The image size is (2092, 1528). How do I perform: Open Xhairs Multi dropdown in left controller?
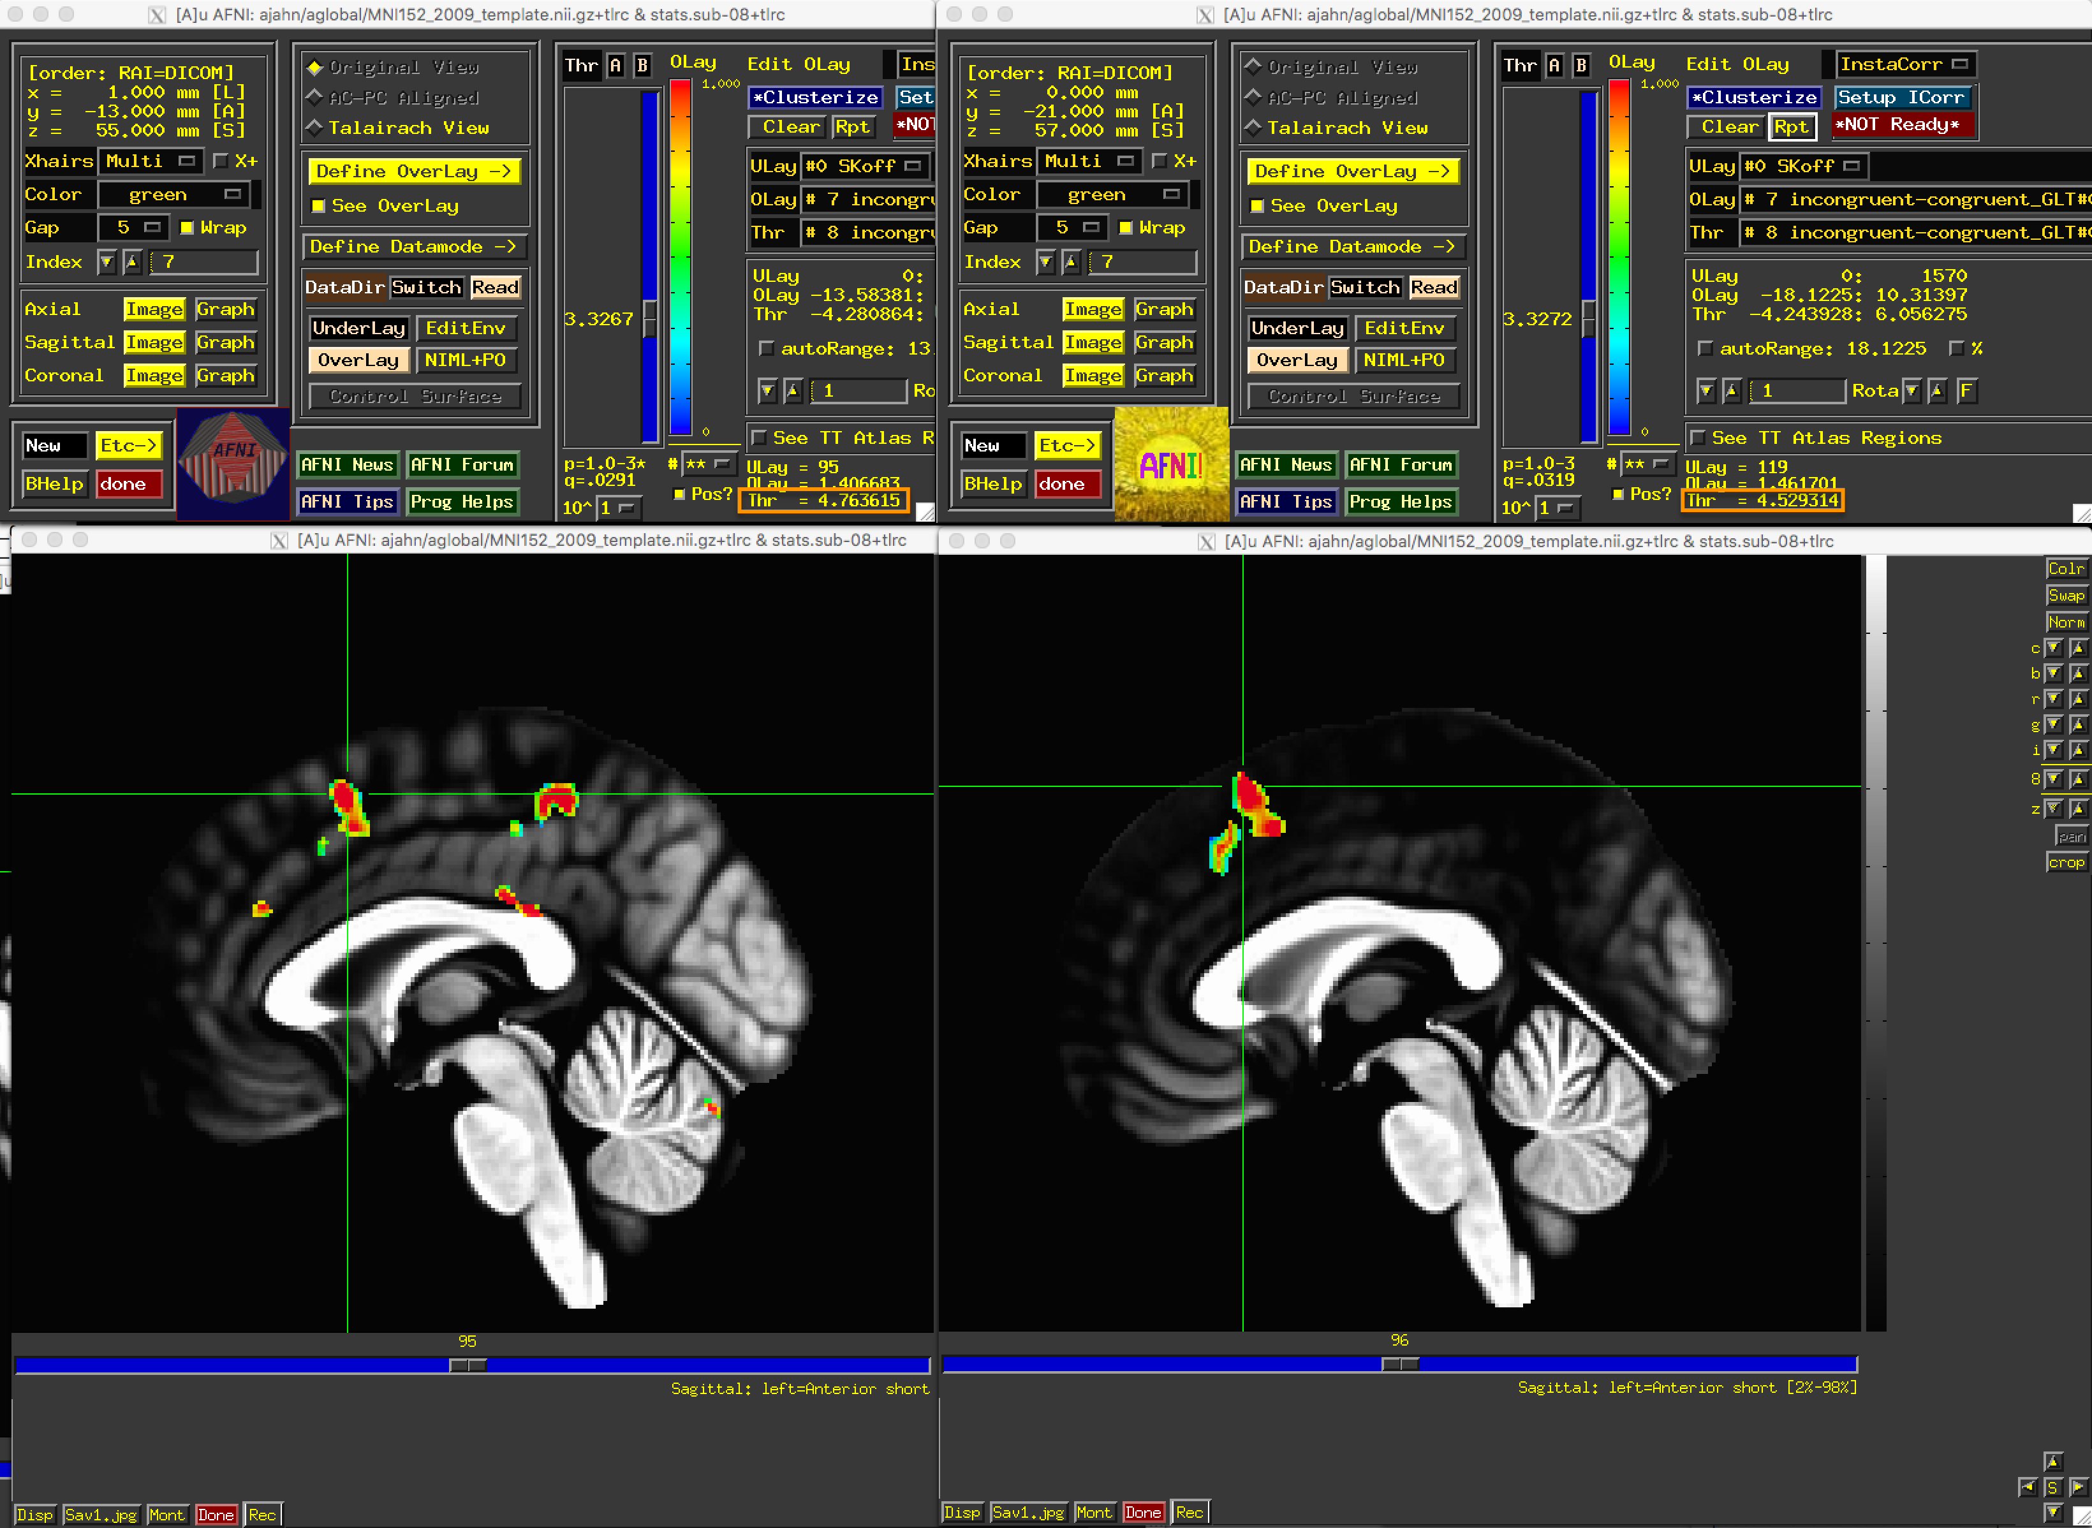point(151,161)
